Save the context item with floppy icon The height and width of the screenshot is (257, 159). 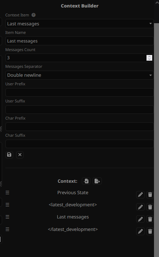coord(9,155)
